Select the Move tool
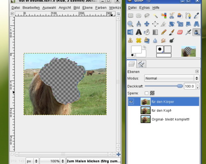Viewport: 206px width, 164px height. [x=147, y=24]
